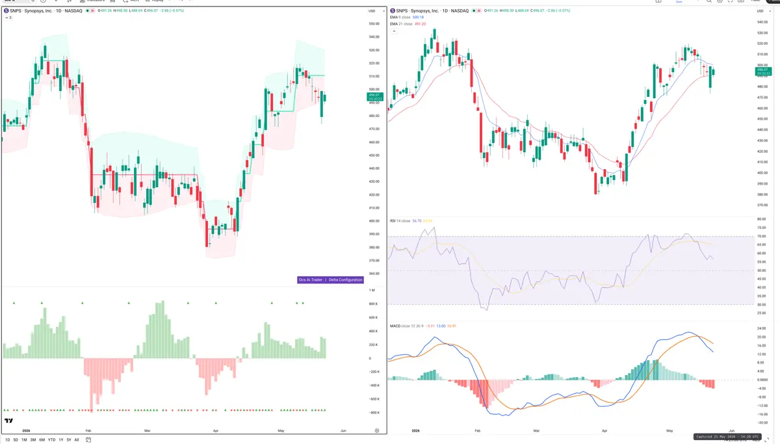The height and width of the screenshot is (444, 780).
Task: Click the TradingView logo in left chart
Action: 9,421
